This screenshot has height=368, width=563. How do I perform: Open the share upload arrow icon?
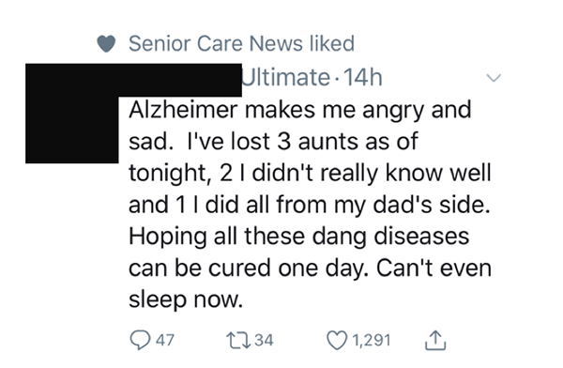click(x=435, y=340)
